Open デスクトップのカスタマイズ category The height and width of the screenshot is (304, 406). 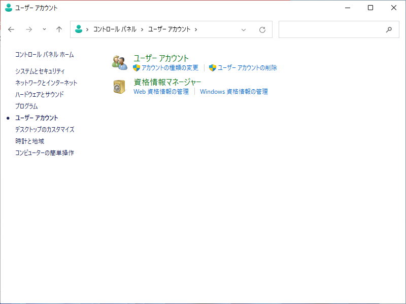(45, 129)
